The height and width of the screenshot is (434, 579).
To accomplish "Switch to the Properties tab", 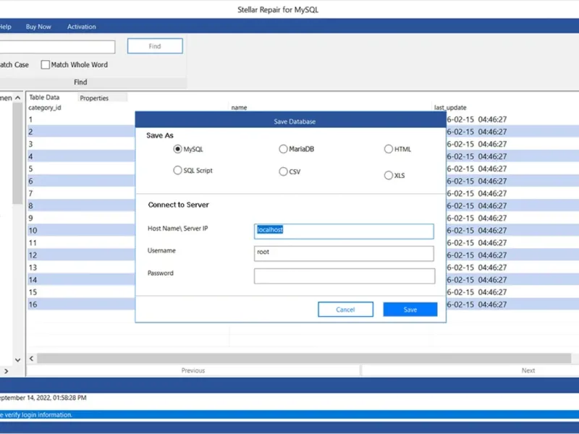I will pos(94,98).
